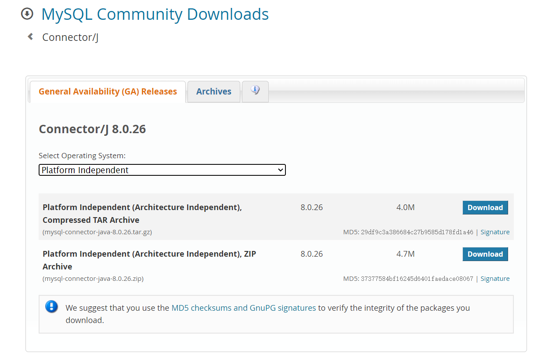Click the download circle icon beside page title
Screen dimensions: 534x356
[27, 14]
